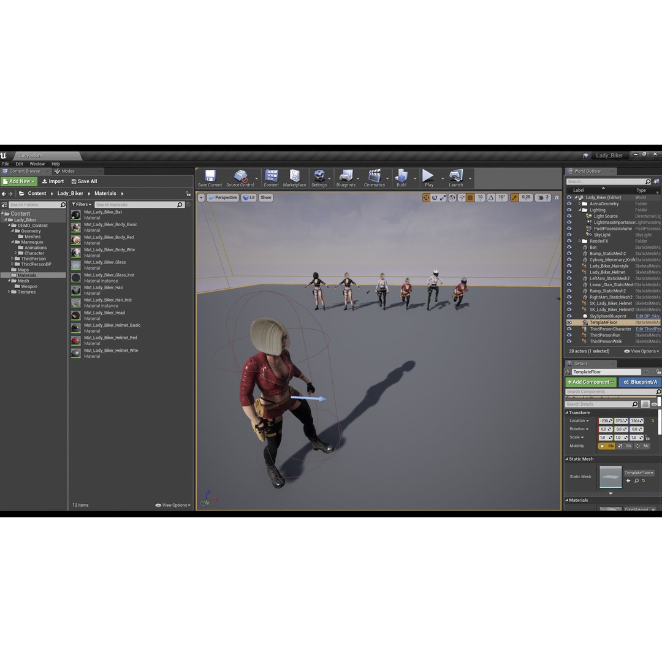Maximize or restore the viewport icon
The image size is (662, 662).
(x=557, y=197)
